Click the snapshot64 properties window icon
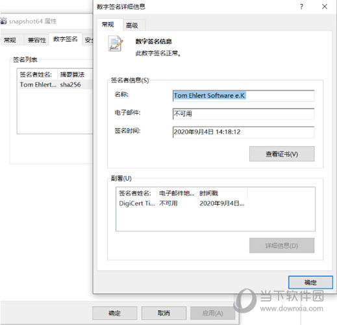Screen dimensions: 337x325 4,21
